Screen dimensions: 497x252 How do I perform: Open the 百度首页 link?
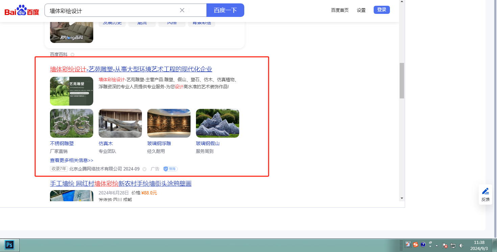tap(340, 10)
